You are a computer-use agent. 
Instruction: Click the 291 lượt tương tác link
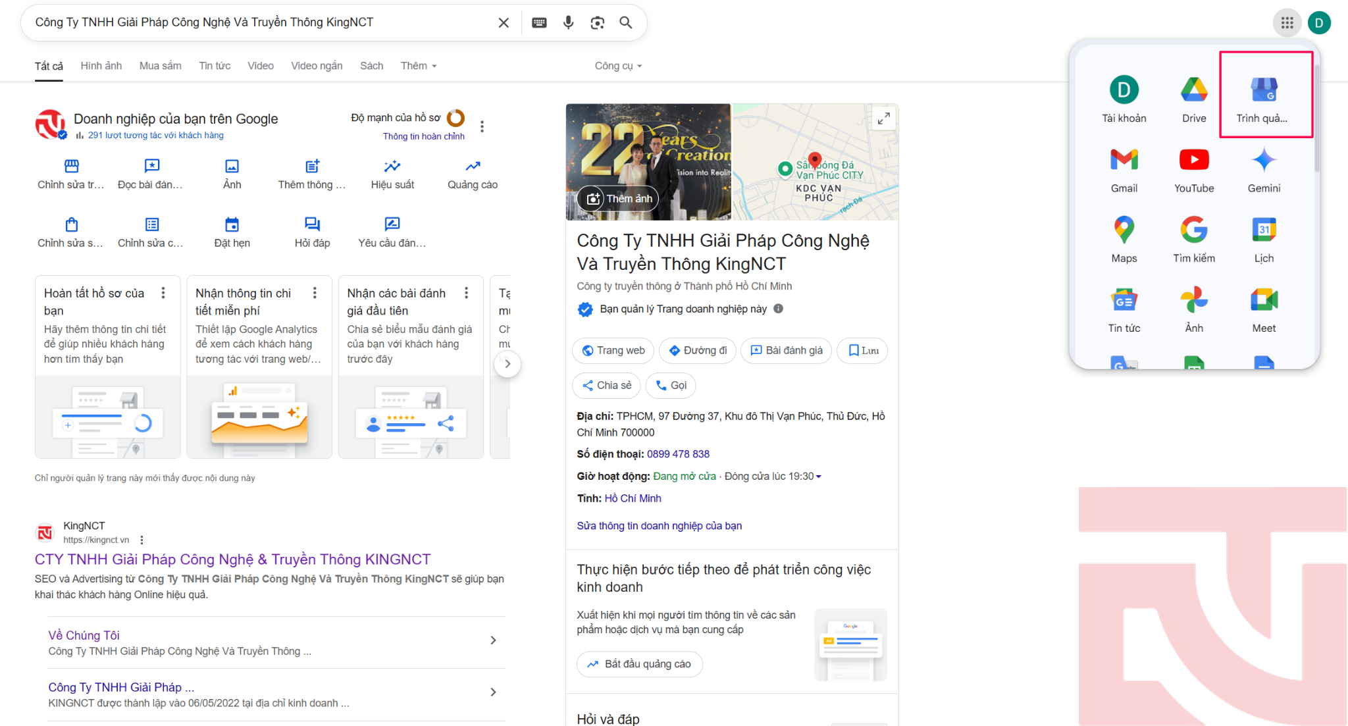(155, 135)
